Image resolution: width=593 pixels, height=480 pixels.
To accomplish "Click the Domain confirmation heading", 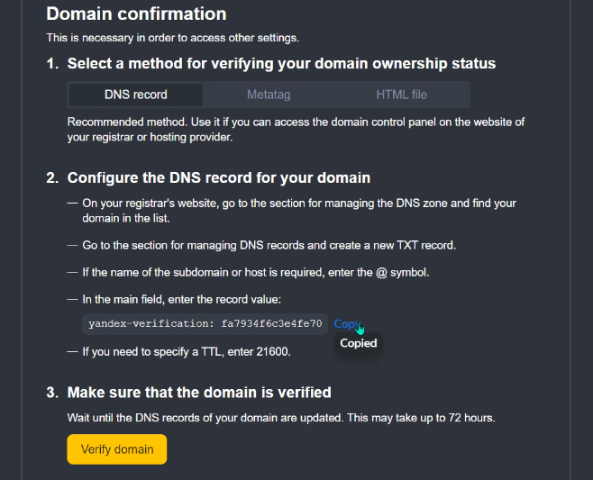I will [x=136, y=14].
